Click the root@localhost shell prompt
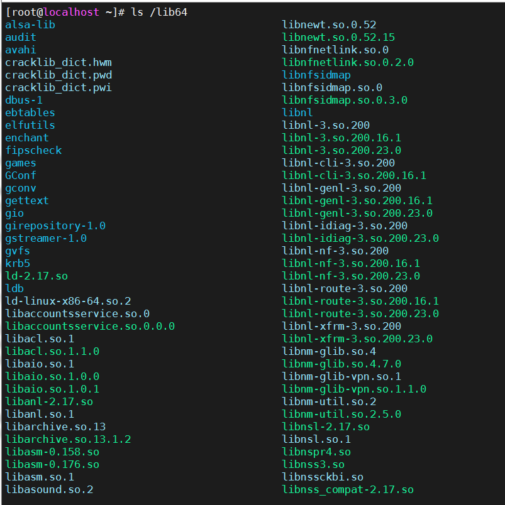Viewport: 505px width, 505px height. coord(62,12)
